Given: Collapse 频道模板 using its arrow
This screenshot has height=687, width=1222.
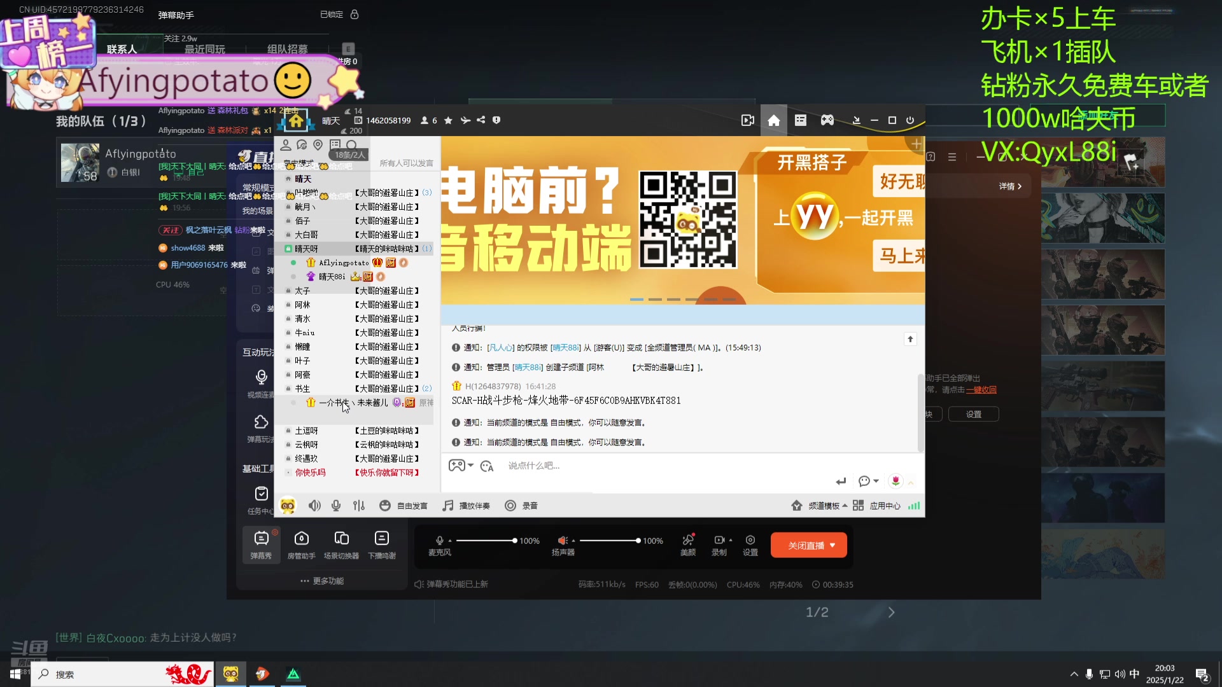Looking at the screenshot, I should (x=846, y=505).
